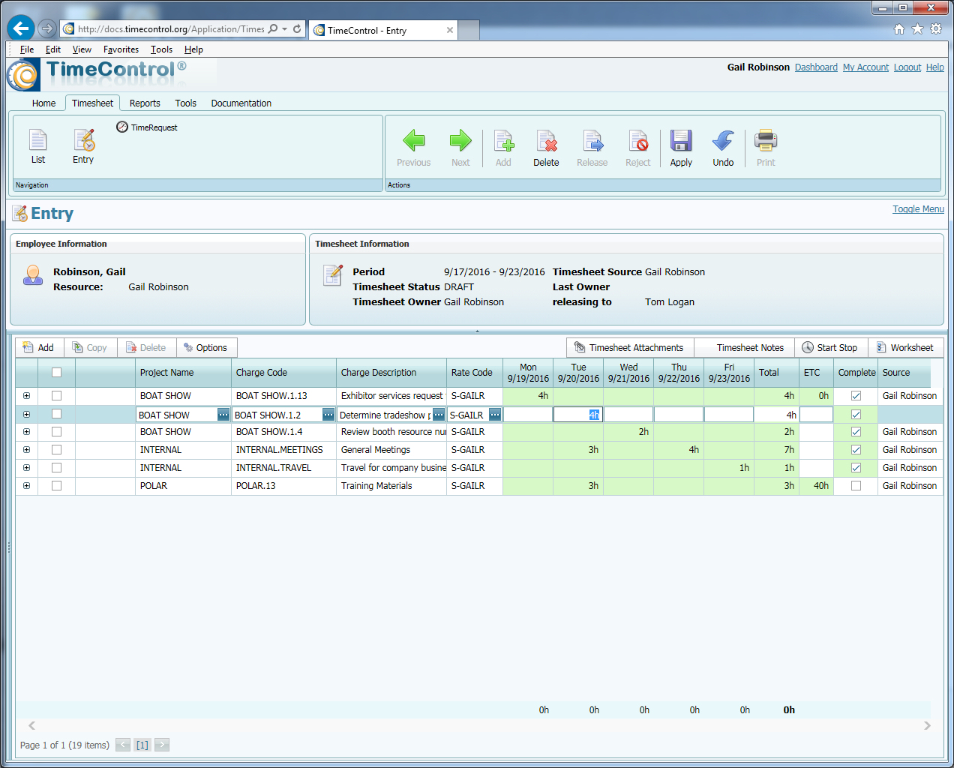Uncheck Complete for the BOAT SHOW.1.13 row
Screen dimensions: 954x768
(x=856, y=395)
